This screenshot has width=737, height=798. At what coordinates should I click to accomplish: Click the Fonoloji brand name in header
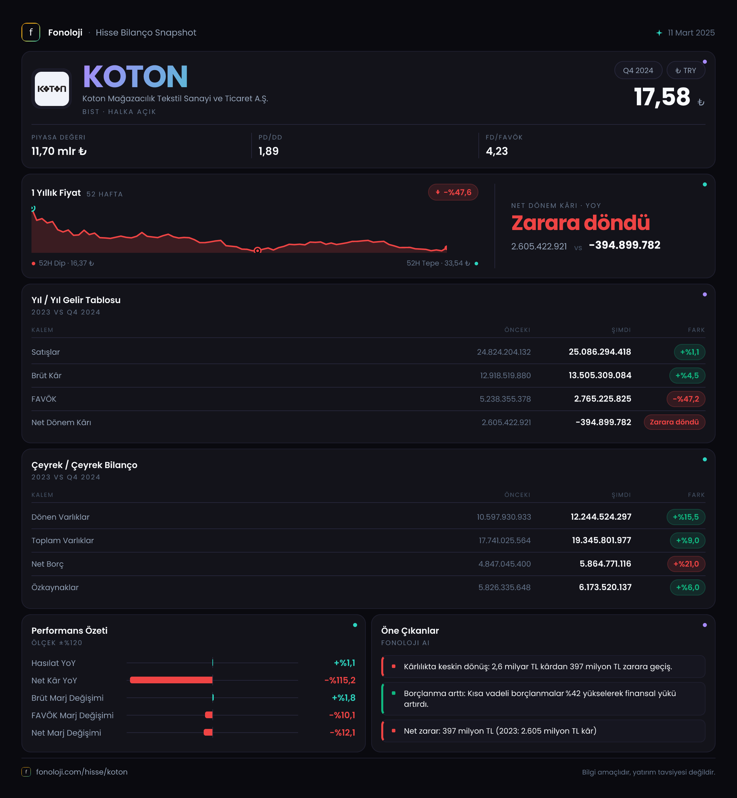[x=65, y=33]
